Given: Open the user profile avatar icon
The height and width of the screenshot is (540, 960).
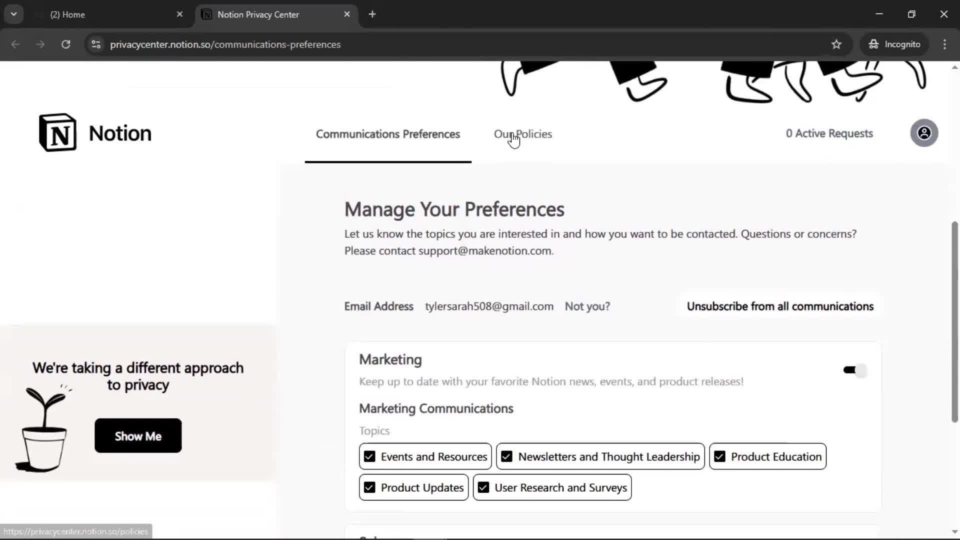Looking at the screenshot, I should pos(924,133).
